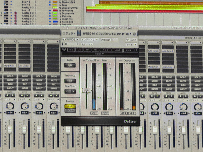Click the Waves logo icon in DeEsser toolbar
Screen dimensions: 203x152
tap(64, 50)
